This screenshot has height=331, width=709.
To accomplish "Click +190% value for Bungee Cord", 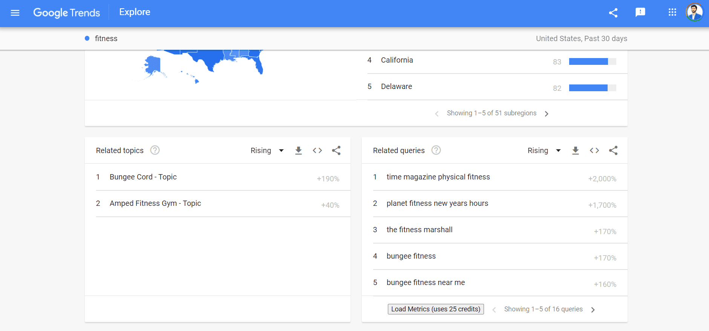I will (328, 179).
